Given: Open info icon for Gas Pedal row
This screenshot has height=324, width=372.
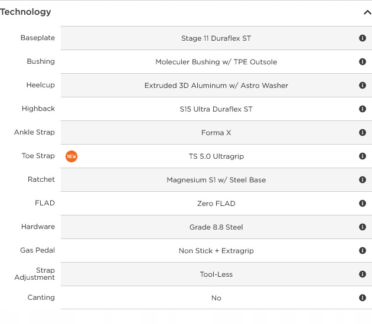Looking at the screenshot, I should [363, 251].
